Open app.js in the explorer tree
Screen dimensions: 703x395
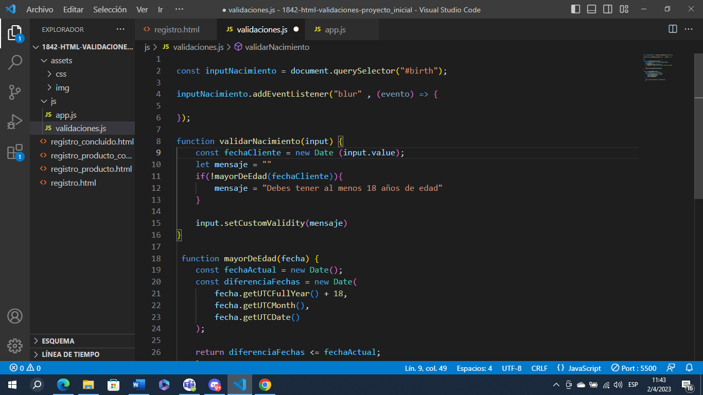coord(82,115)
